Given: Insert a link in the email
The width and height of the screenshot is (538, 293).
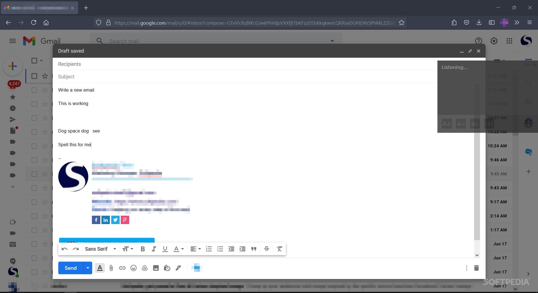Looking at the screenshot, I should pos(122,268).
